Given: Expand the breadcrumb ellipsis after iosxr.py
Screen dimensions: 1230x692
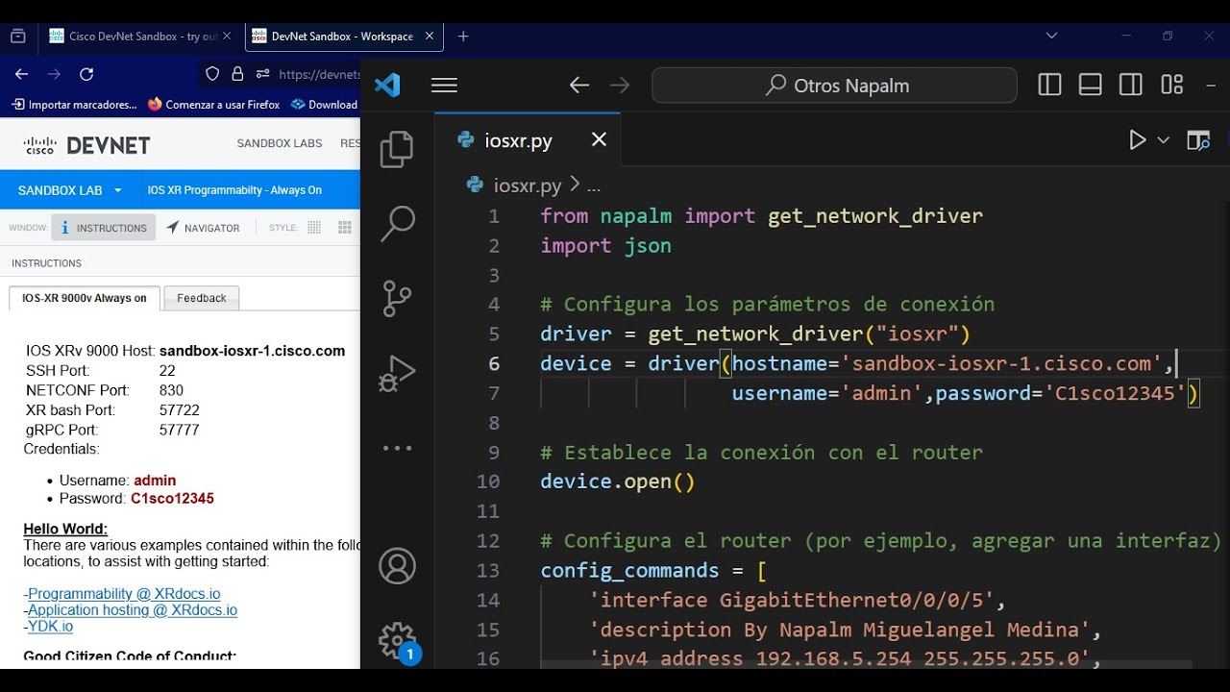Looking at the screenshot, I should coord(593,185).
